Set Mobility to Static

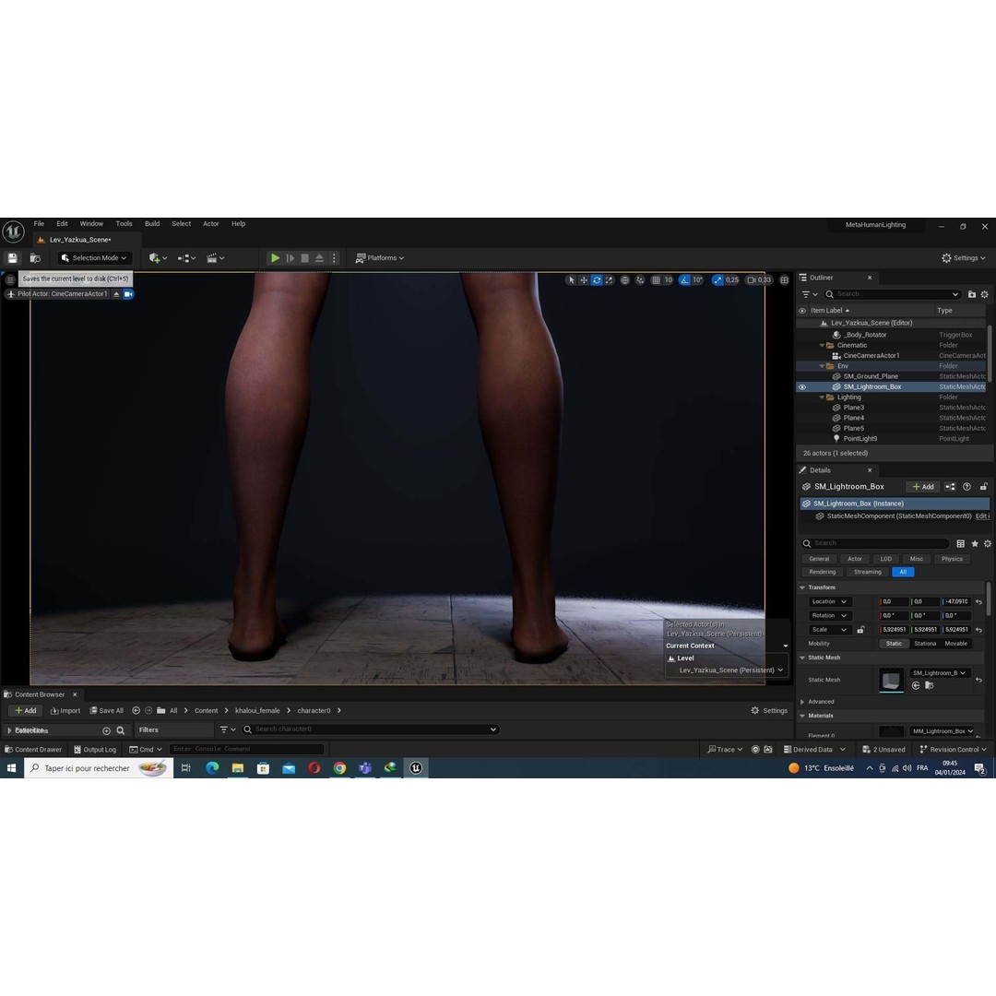pyautogui.click(x=894, y=644)
